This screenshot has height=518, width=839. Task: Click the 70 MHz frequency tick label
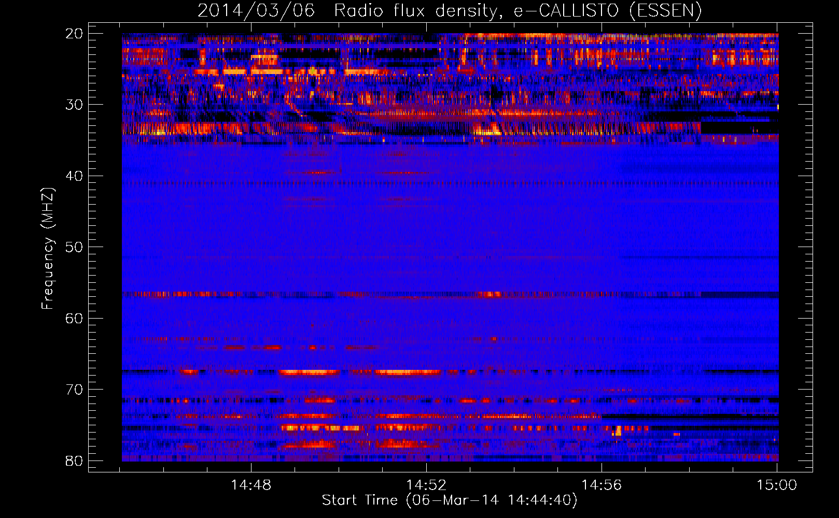(x=74, y=390)
